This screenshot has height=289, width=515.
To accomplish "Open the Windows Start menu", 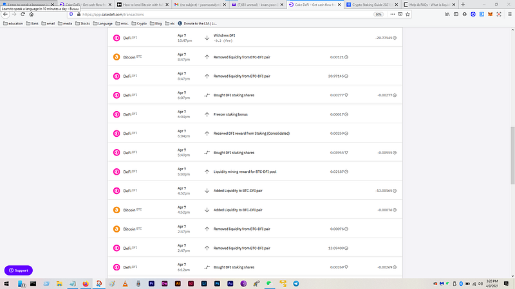I will click(x=6, y=283).
